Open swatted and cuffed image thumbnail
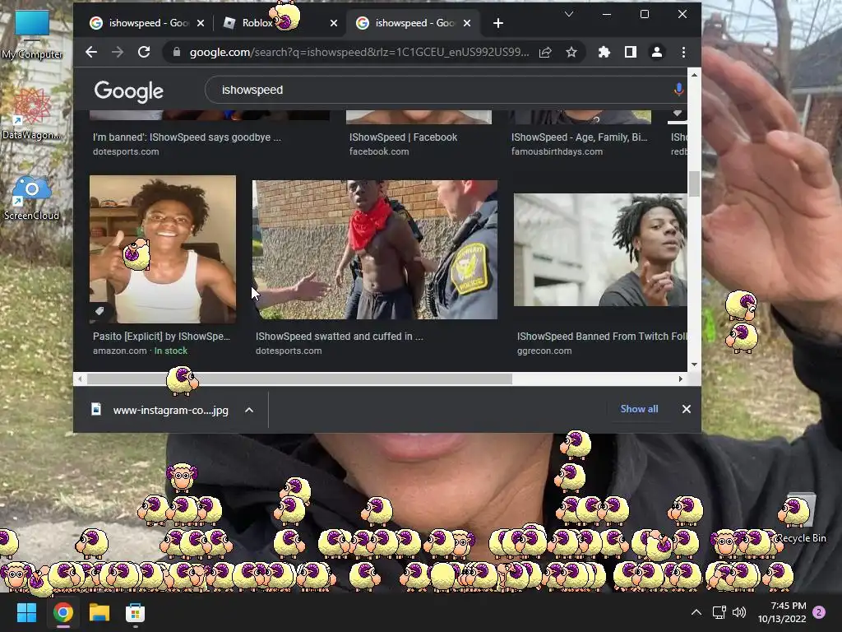 click(x=375, y=249)
